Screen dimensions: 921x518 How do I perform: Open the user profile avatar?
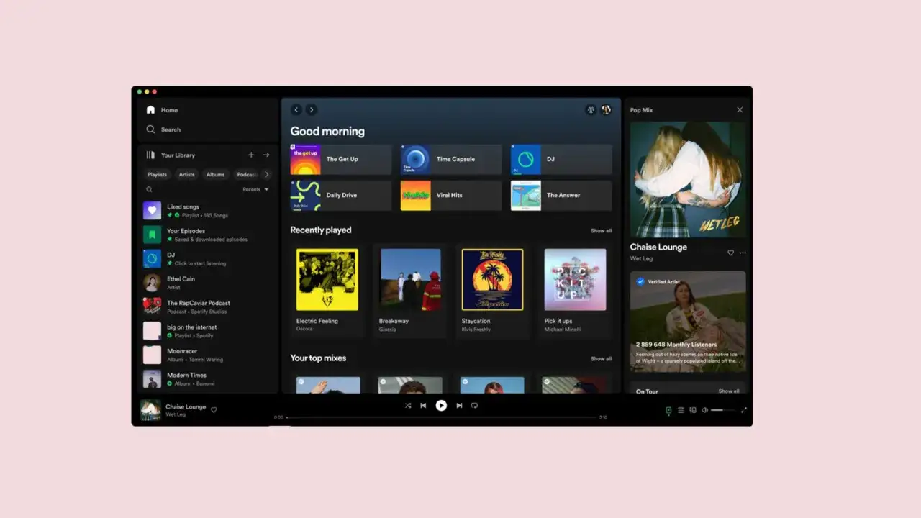pos(606,110)
